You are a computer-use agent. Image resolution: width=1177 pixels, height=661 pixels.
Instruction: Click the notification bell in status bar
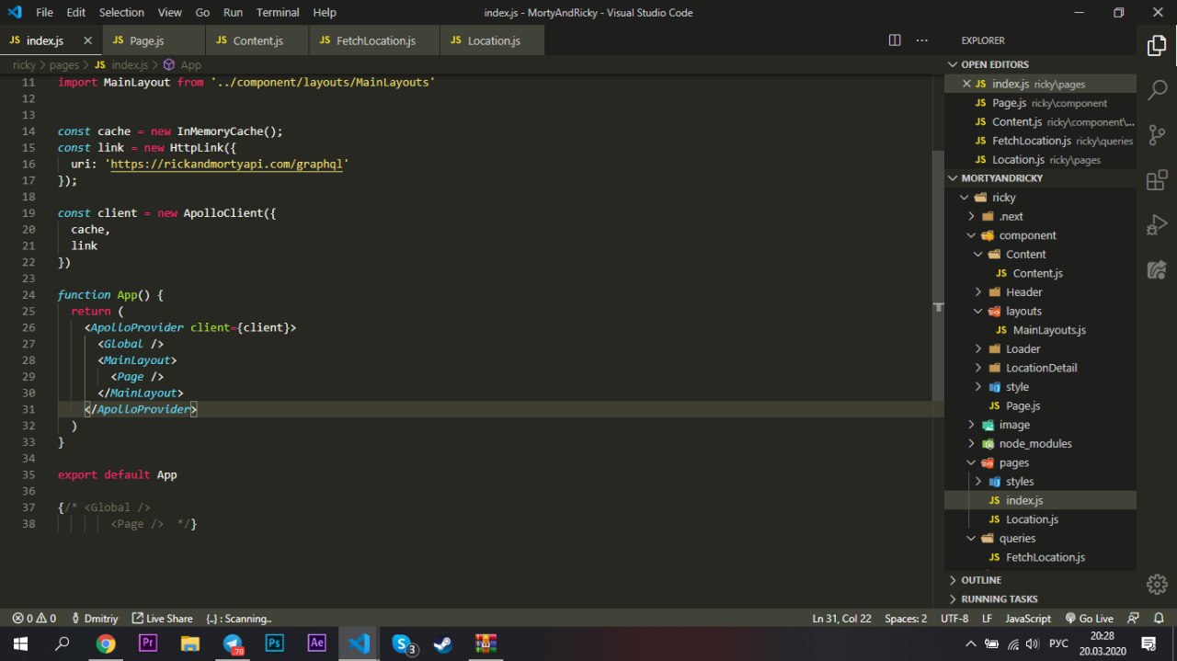[1159, 619]
